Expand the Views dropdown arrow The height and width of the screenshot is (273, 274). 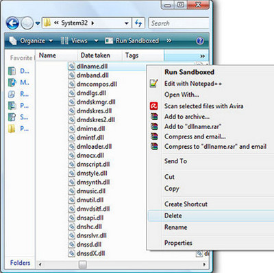click(97, 41)
